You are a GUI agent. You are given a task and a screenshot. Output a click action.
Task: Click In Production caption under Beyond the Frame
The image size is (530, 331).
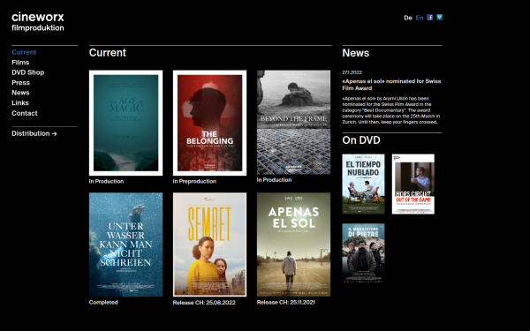click(x=274, y=180)
